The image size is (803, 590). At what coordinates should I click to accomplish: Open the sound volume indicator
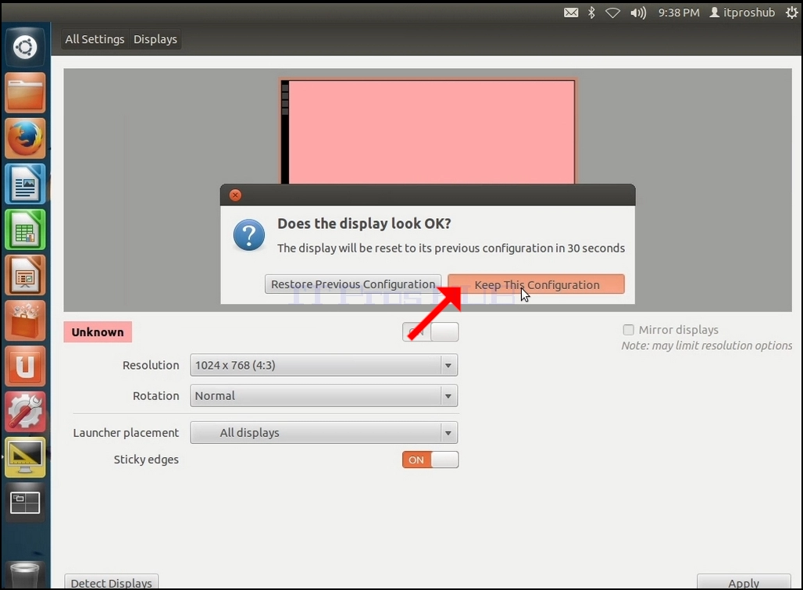(638, 13)
